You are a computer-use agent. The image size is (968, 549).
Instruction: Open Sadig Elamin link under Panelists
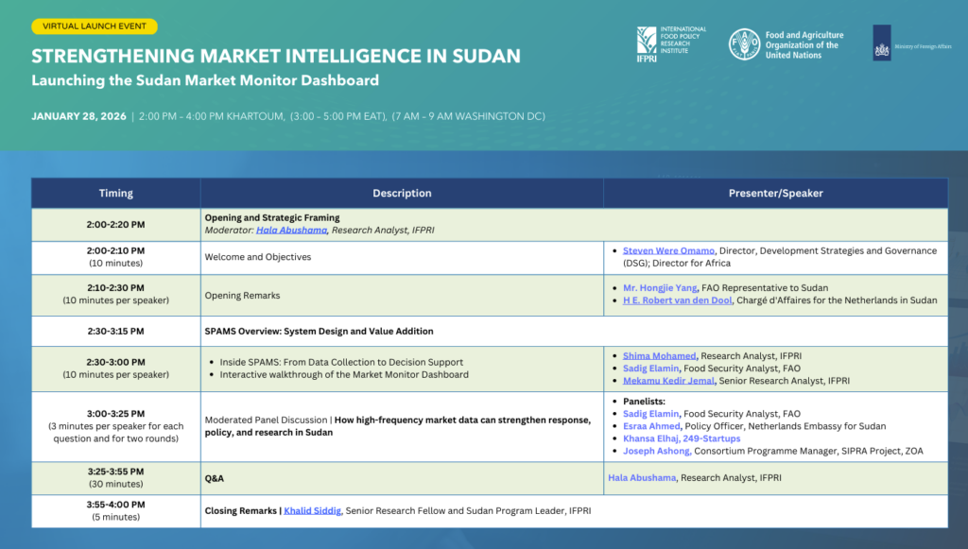pos(652,414)
